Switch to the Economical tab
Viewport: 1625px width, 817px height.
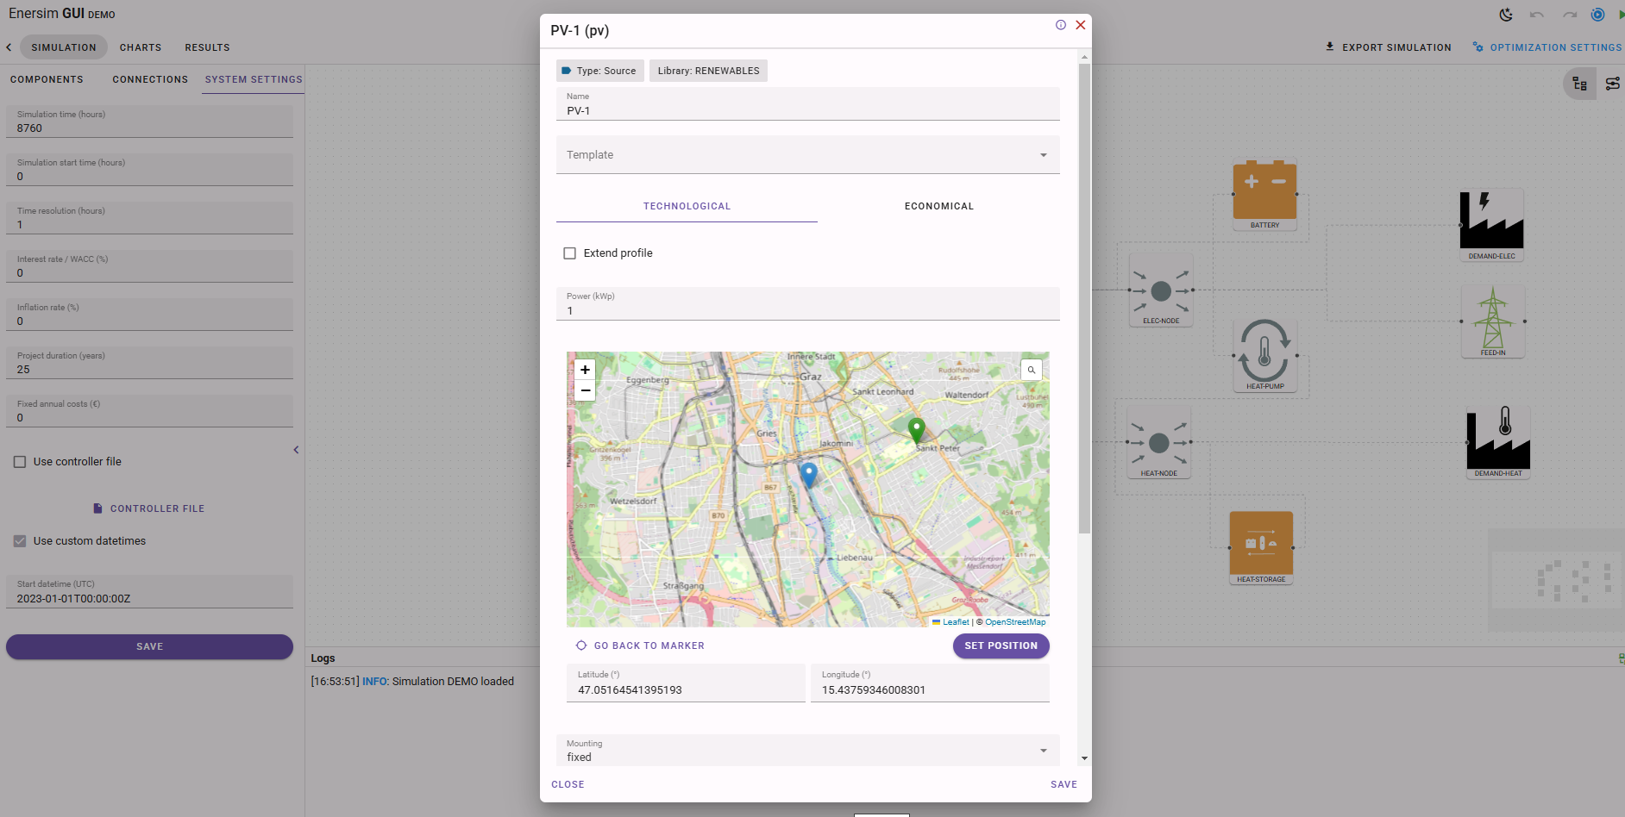938,206
